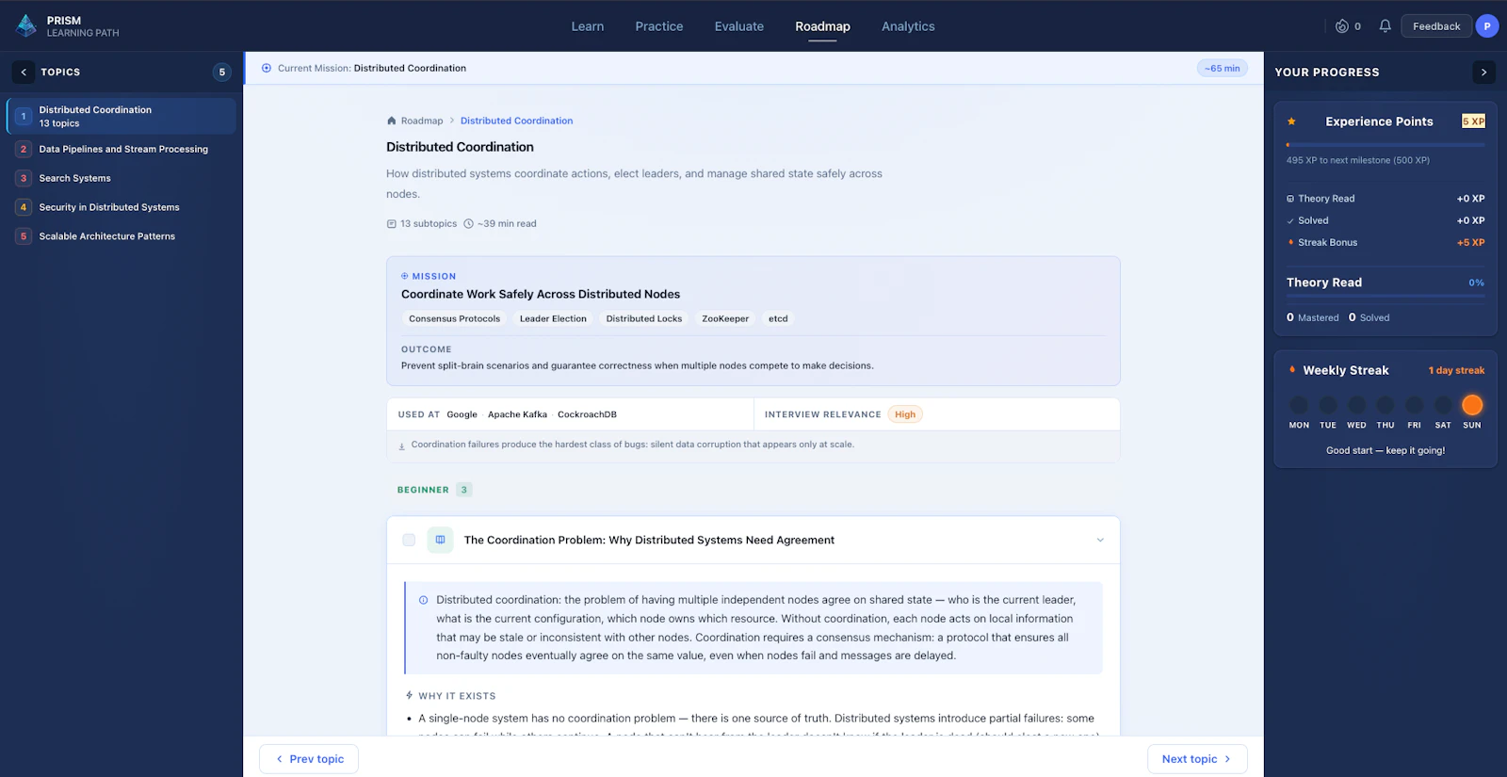This screenshot has height=777, width=1507.
Task: Go to Prev topic
Action: click(309, 759)
